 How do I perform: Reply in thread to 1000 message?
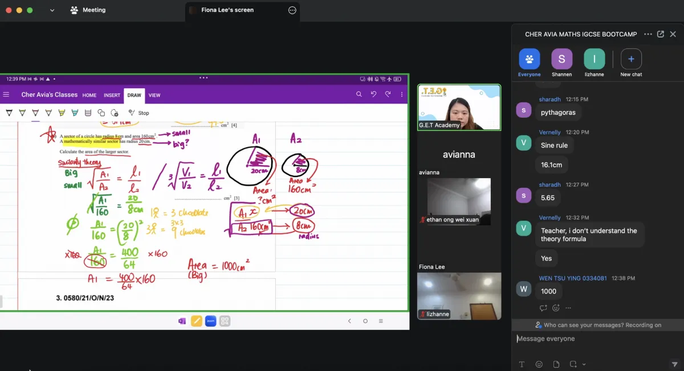pyautogui.click(x=543, y=308)
